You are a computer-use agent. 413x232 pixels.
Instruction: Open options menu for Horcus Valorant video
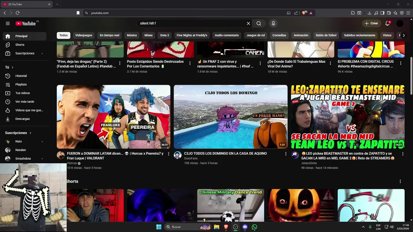168,154
